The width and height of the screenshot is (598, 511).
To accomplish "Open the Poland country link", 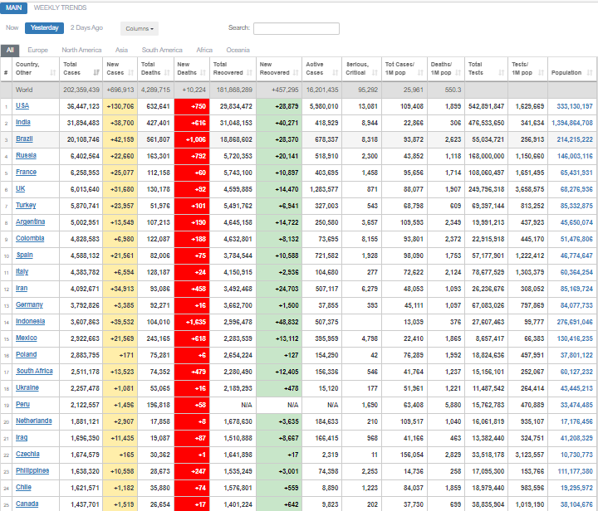I will pyautogui.click(x=27, y=354).
